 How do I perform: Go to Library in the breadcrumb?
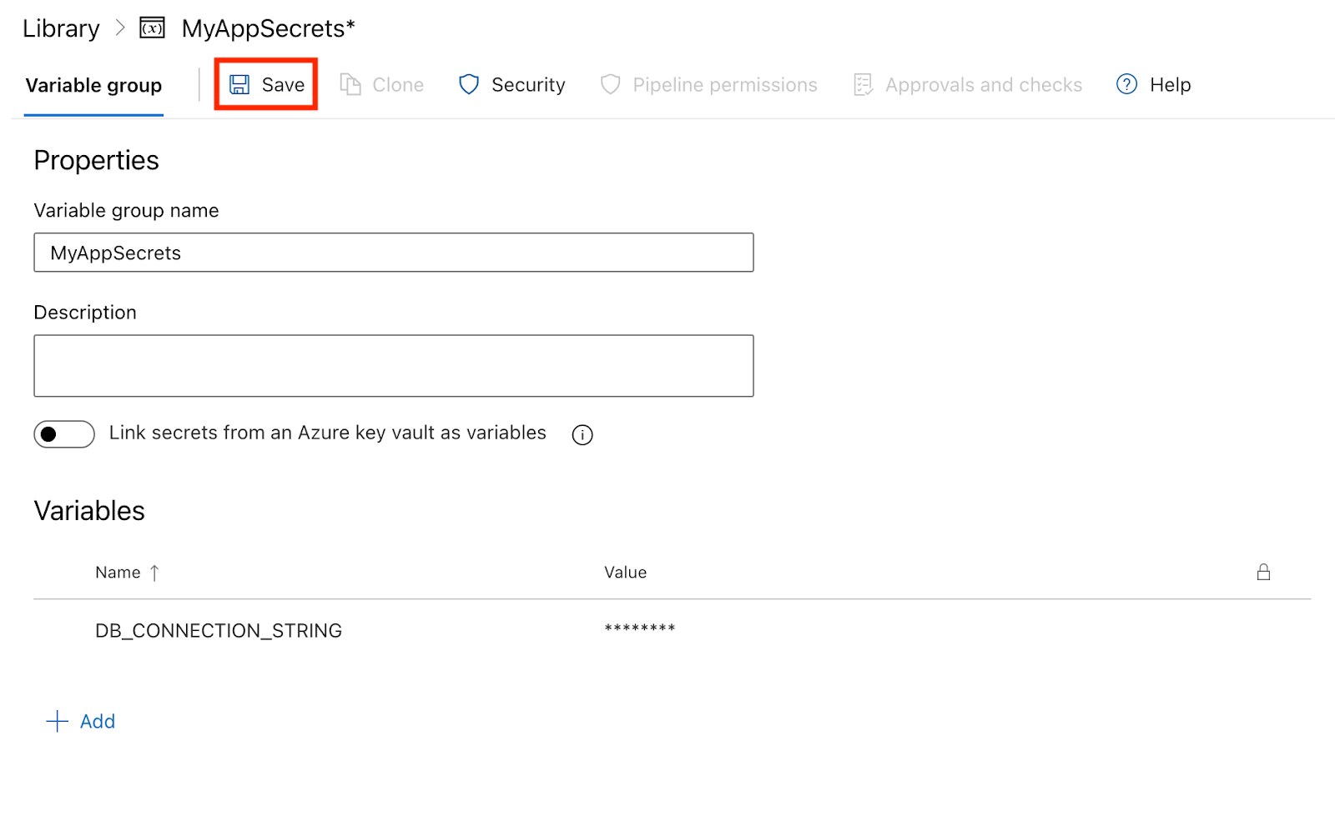point(61,28)
